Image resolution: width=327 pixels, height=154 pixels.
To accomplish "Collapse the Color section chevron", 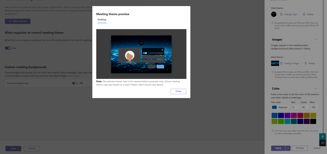I will [x=316, y=88].
